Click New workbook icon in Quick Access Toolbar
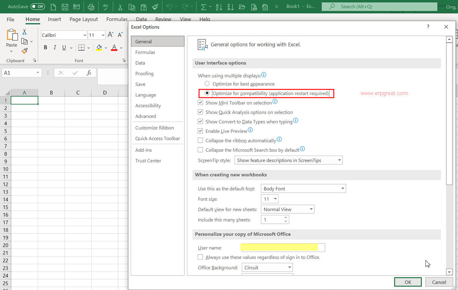The height and width of the screenshot is (290, 458). pos(53,7)
